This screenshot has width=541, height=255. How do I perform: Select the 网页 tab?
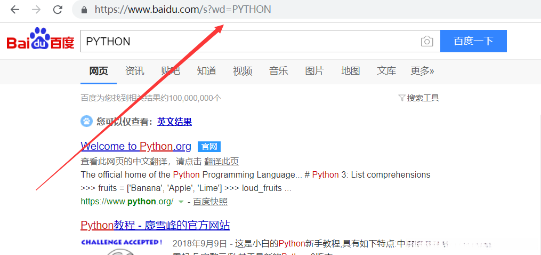(99, 71)
